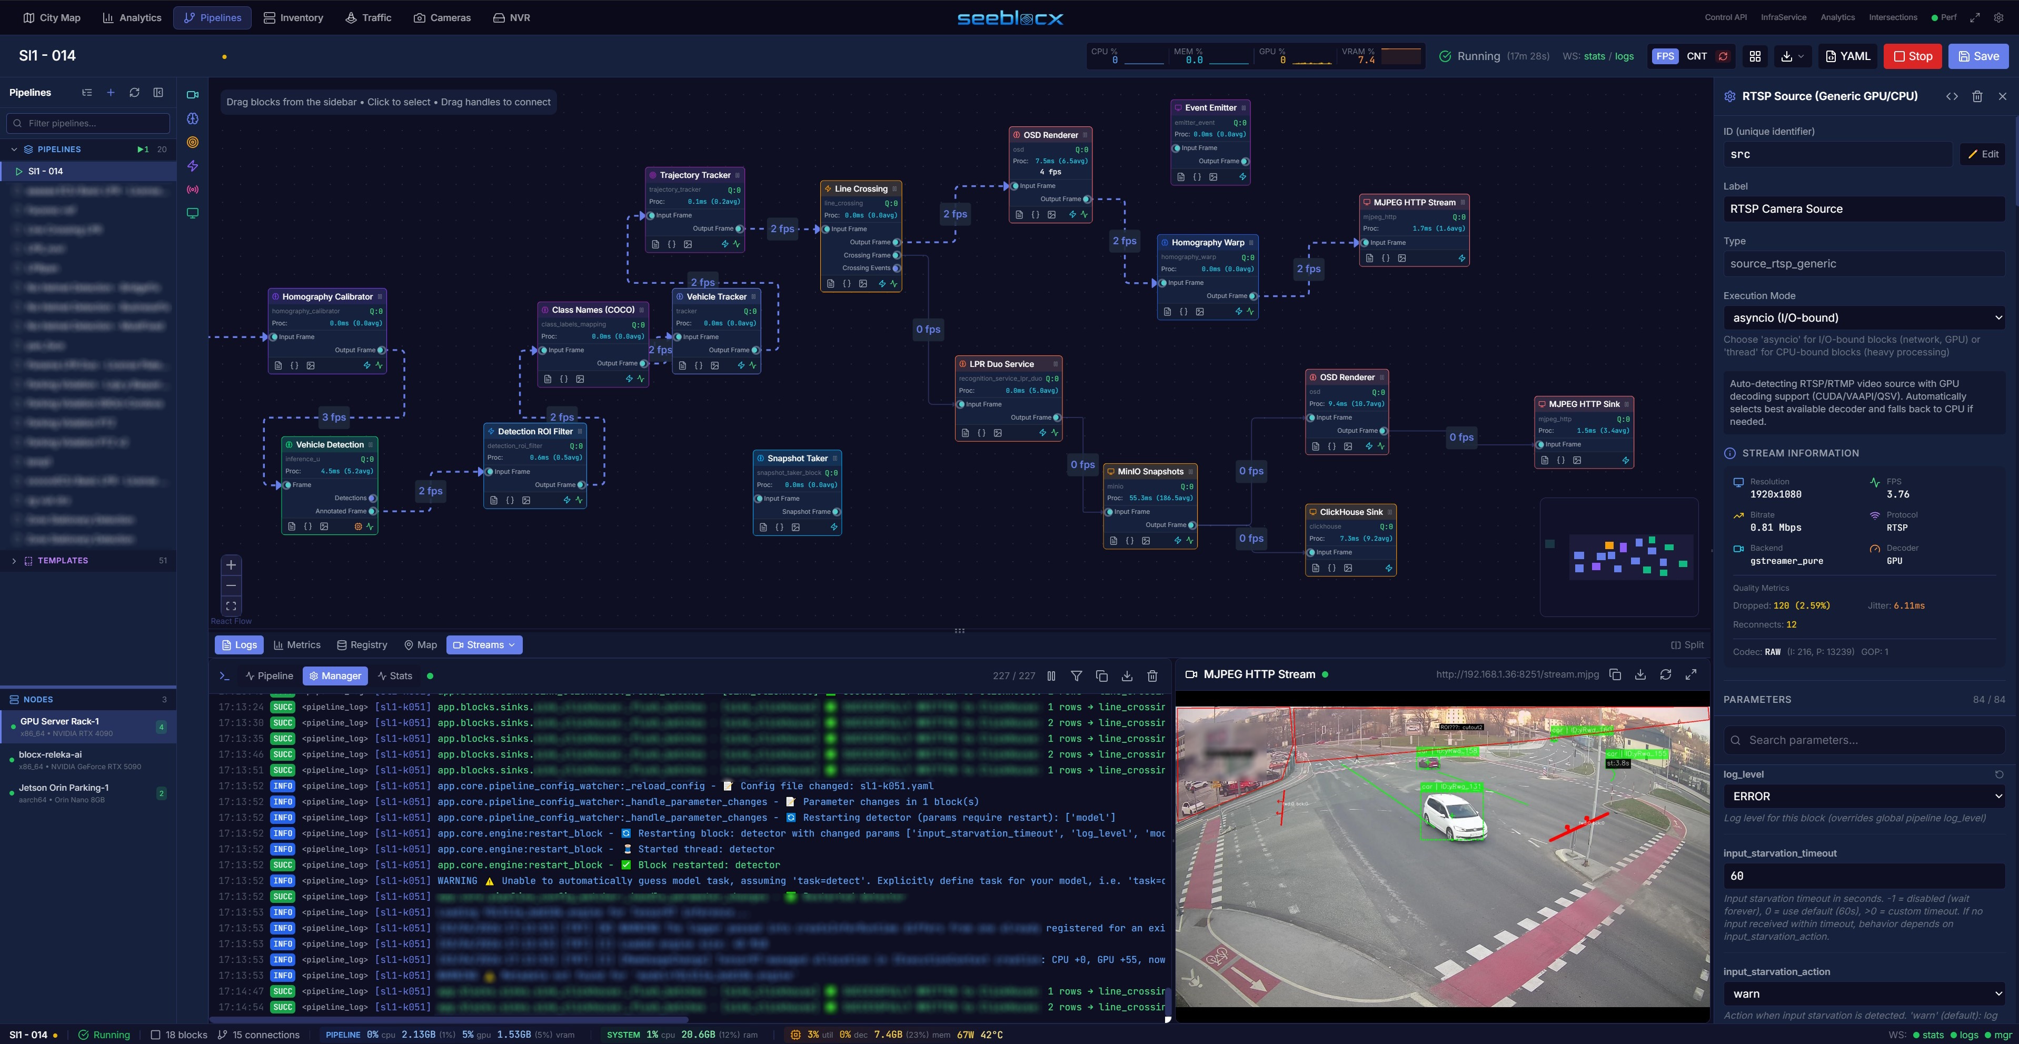Open the Cameras nav item

[442, 17]
